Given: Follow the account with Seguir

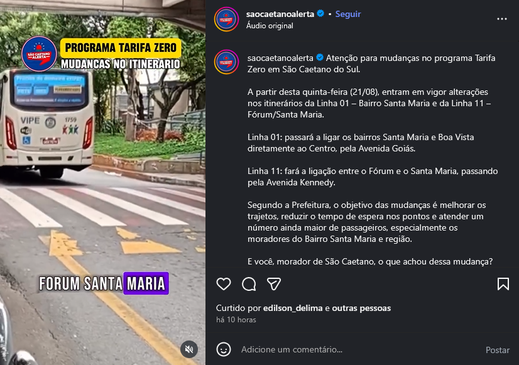Looking at the screenshot, I should 348,14.
